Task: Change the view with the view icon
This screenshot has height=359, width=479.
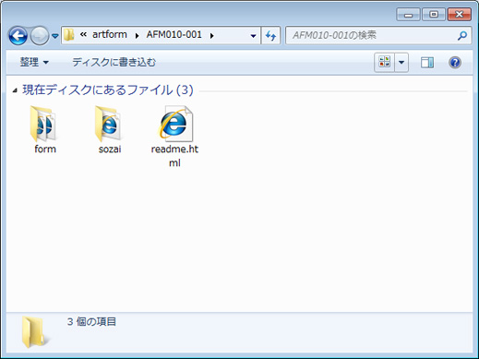Action: 384,63
